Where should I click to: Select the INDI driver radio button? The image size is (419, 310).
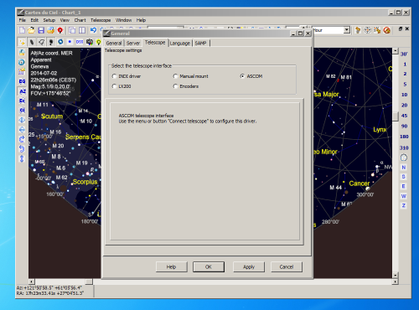click(114, 76)
